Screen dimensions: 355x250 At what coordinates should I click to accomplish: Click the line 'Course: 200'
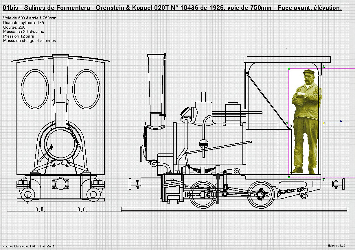pyautogui.click(x=14, y=27)
